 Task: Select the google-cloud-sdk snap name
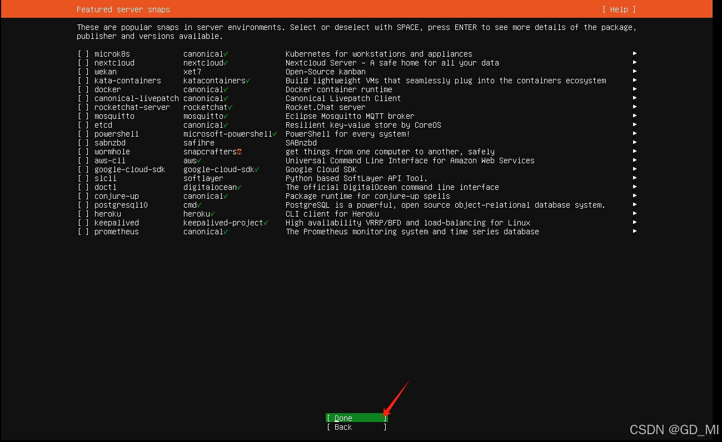click(x=130, y=169)
